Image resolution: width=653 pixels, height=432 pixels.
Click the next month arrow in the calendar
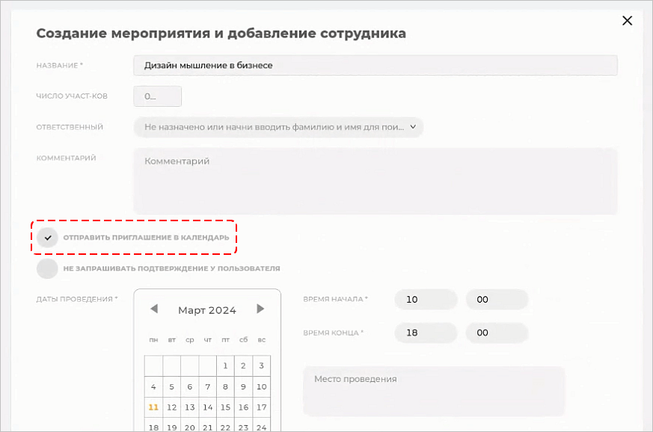[x=261, y=309]
